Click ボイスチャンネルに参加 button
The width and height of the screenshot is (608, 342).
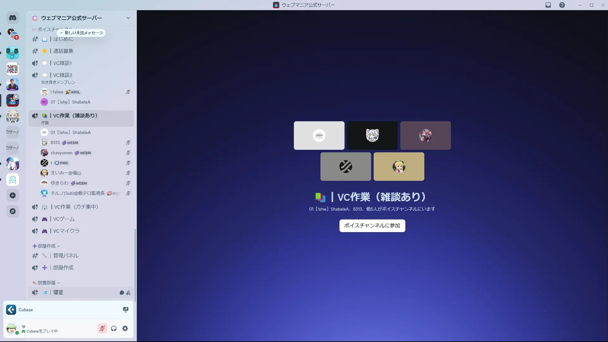(372, 225)
